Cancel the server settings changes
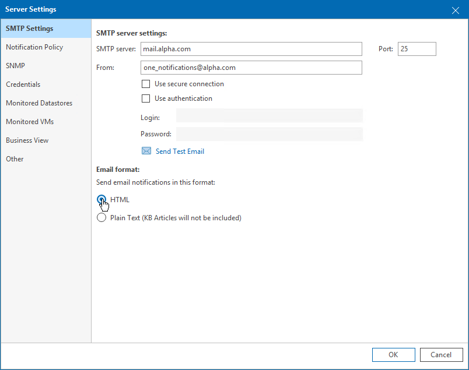The image size is (469, 370). 441,355
